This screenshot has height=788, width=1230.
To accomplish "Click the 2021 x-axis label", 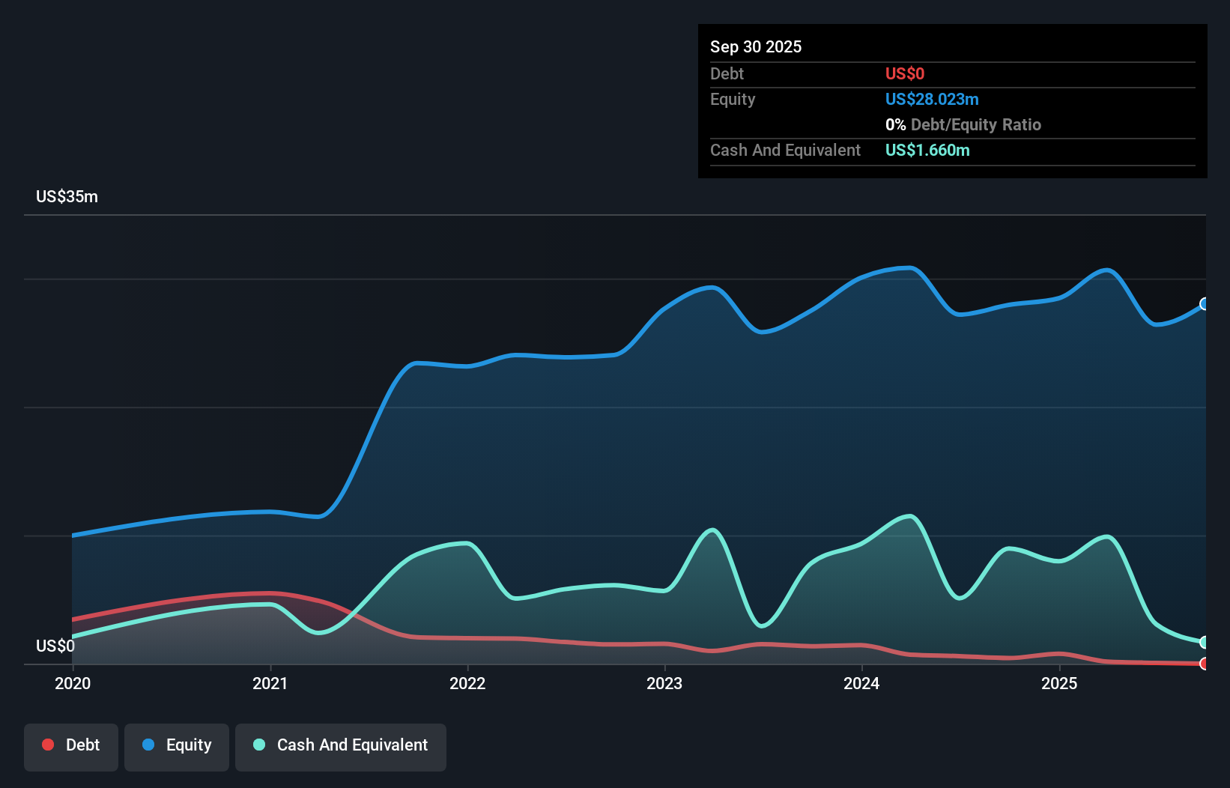I will (270, 683).
